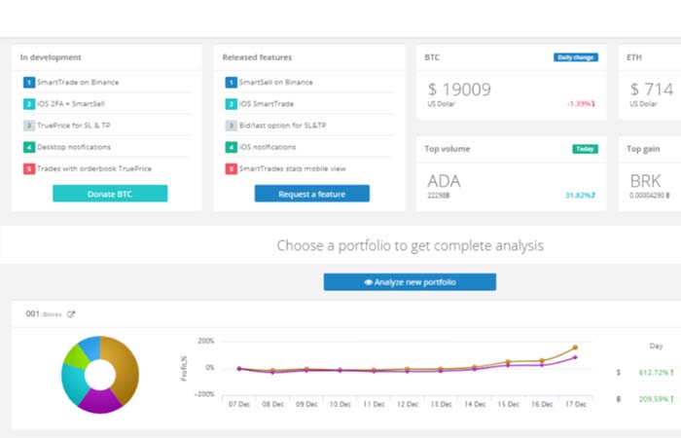Click the 17 Dec data point on gold line
The height and width of the screenshot is (438, 681).
[x=576, y=347]
